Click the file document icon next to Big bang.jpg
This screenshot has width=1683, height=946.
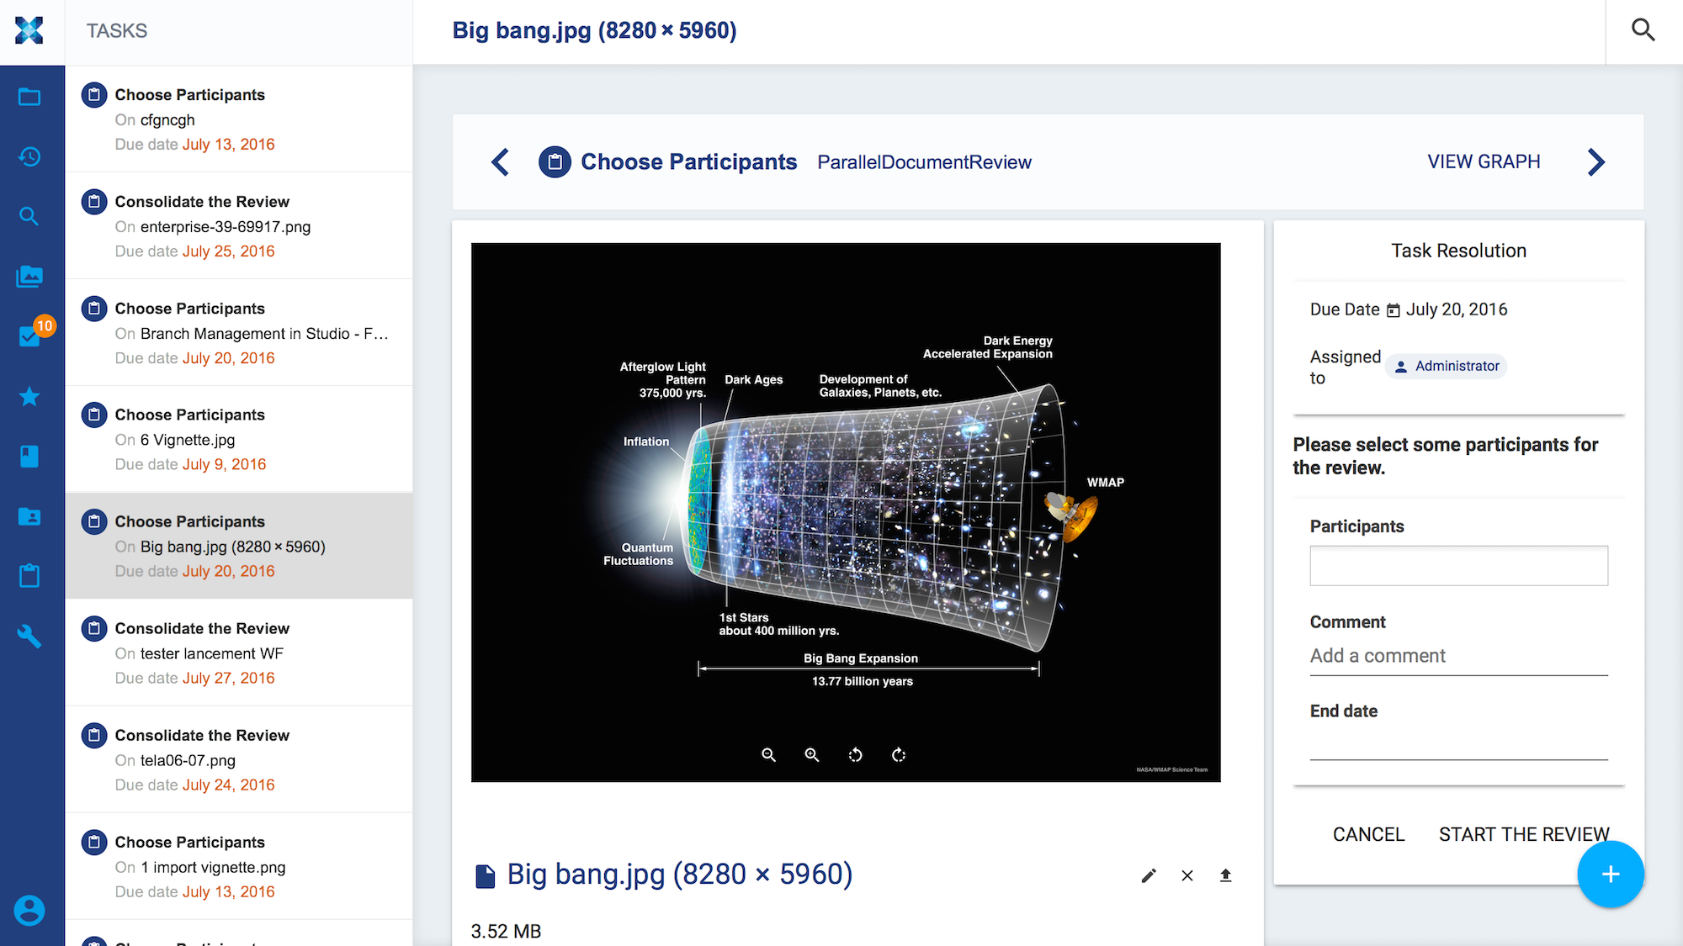[x=486, y=876]
